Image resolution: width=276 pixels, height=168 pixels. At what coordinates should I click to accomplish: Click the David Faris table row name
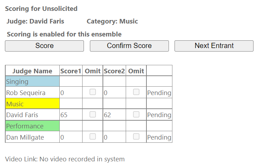[22, 115]
